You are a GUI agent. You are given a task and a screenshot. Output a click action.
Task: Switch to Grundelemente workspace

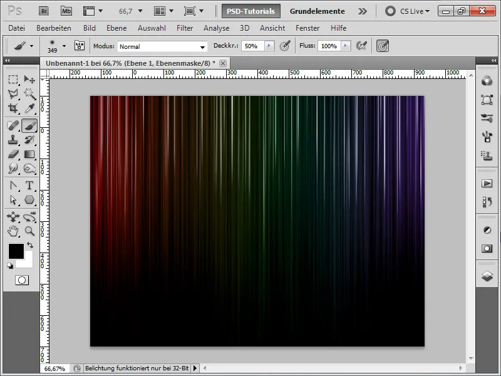[x=318, y=11]
